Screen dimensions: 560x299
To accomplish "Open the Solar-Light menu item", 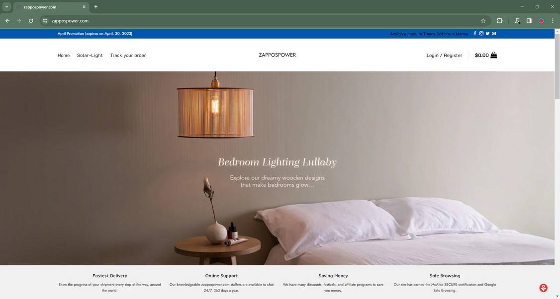I will click(90, 55).
